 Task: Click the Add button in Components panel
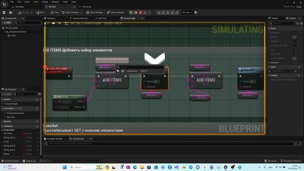[x=7, y=23]
